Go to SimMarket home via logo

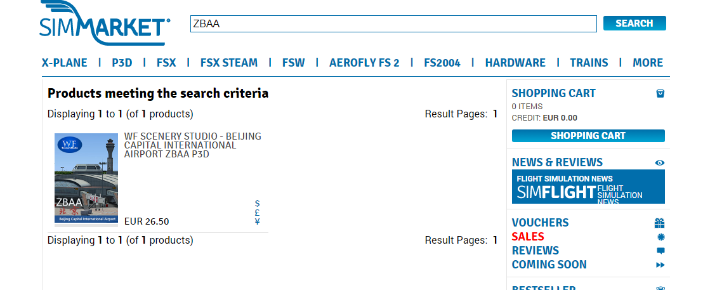pos(105,24)
